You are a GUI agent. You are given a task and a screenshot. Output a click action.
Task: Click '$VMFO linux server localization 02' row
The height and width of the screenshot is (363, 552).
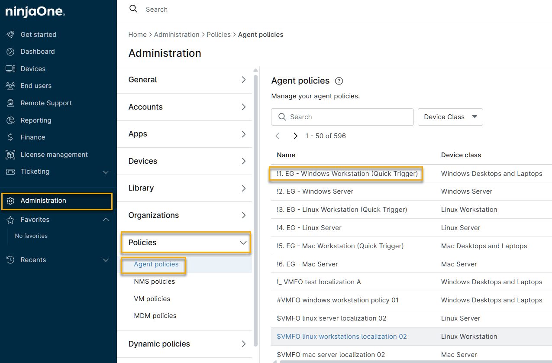point(332,318)
